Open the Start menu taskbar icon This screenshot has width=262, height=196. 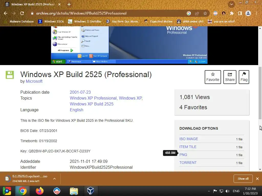point(7,191)
